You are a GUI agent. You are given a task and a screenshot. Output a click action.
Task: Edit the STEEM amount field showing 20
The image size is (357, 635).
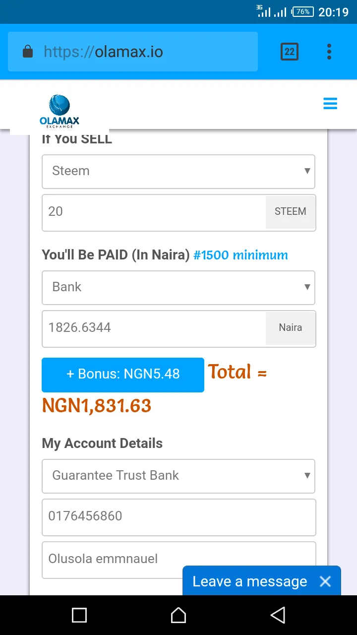154,212
